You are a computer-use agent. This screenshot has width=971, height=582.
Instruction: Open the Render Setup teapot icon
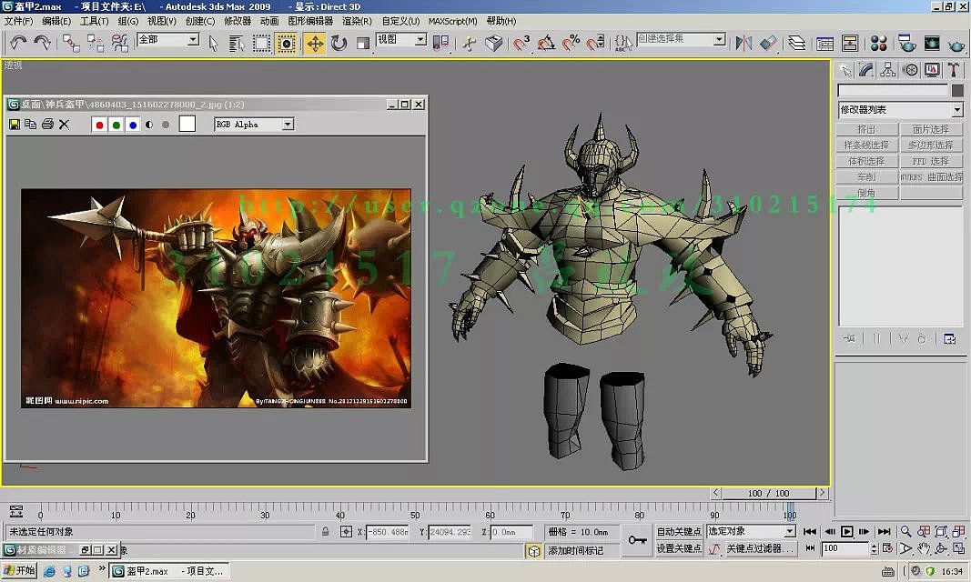(x=906, y=43)
